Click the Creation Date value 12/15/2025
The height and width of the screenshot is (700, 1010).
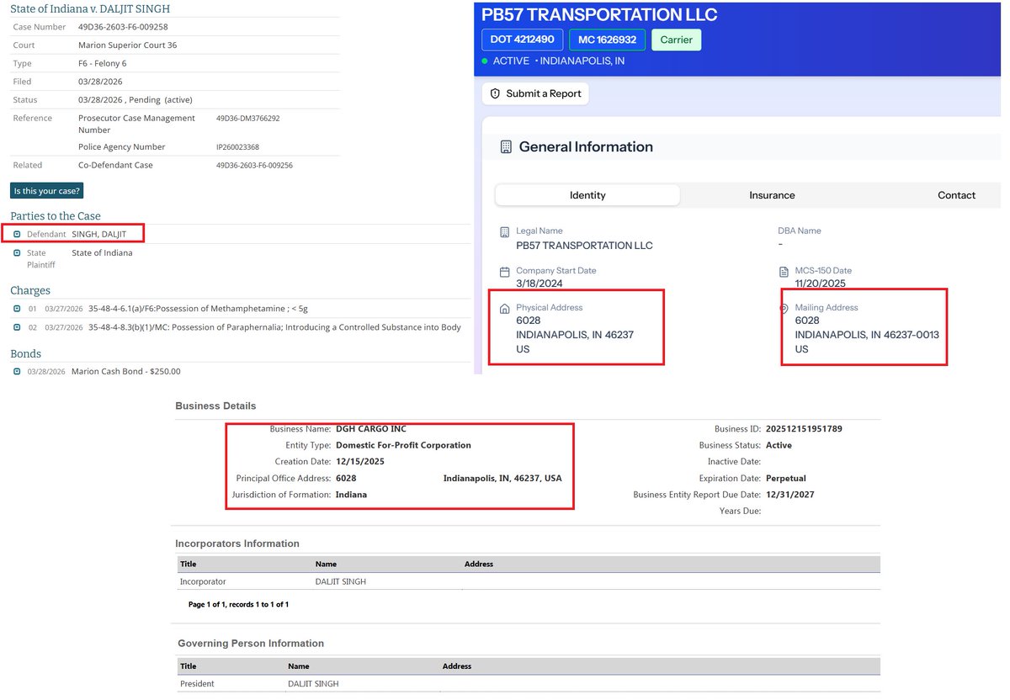[360, 462]
